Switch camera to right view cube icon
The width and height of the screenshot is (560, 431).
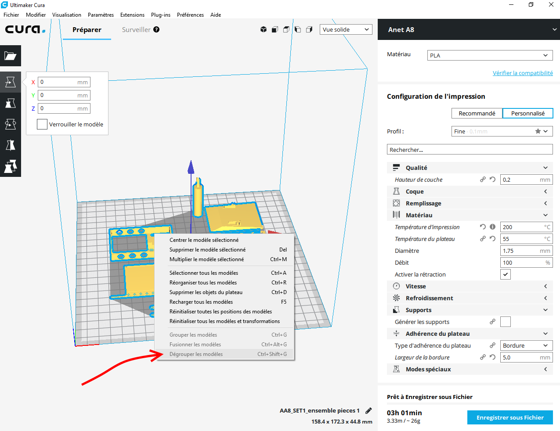309,29
